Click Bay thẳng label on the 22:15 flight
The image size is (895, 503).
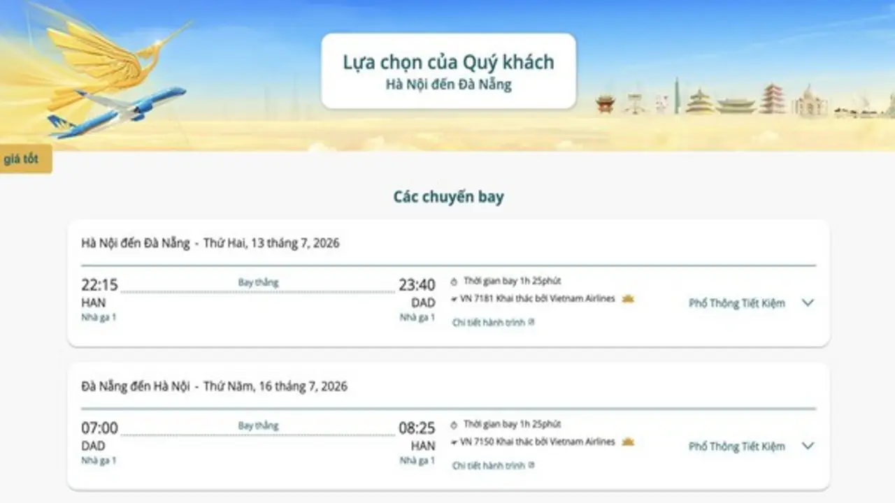click(x=258, y=283)
